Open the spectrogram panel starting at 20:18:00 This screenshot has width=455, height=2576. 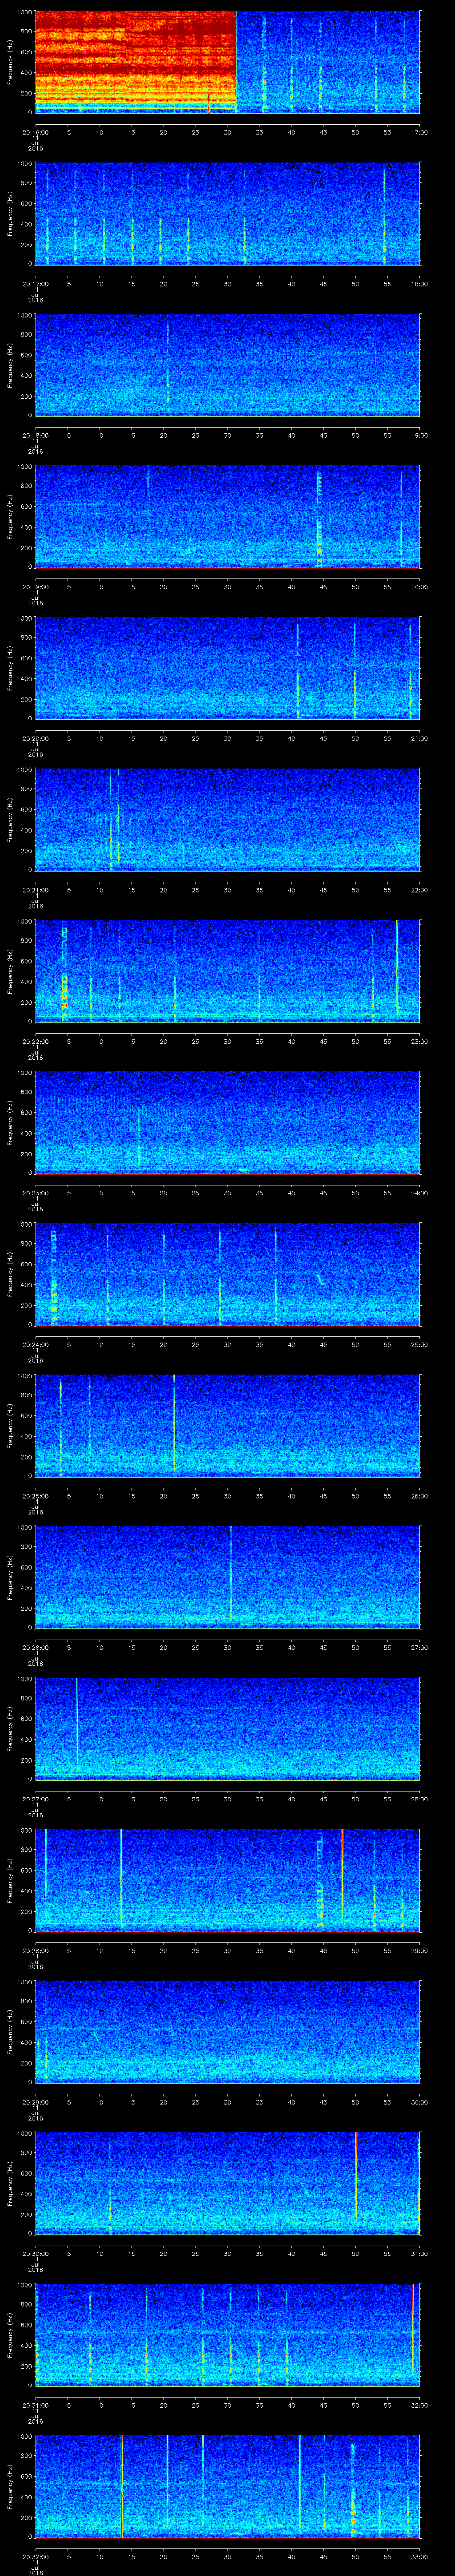(227, 365)
